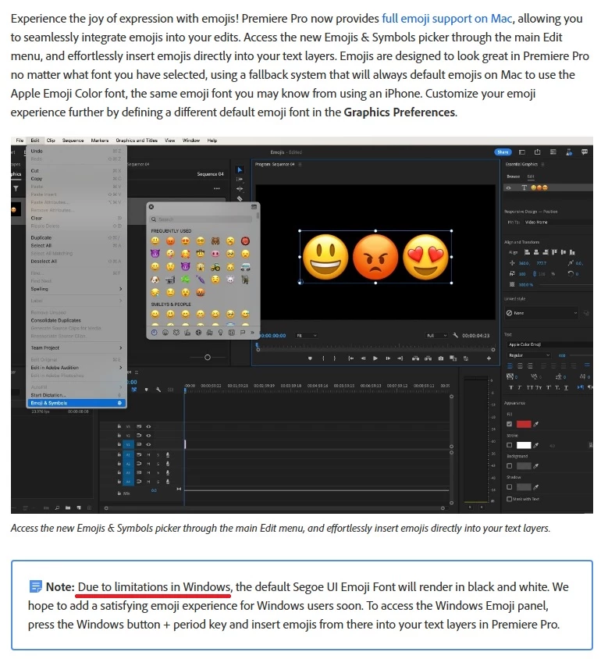Expand the Spelling submenu
This screenshot has height=659, width=608.
(76, 289)
